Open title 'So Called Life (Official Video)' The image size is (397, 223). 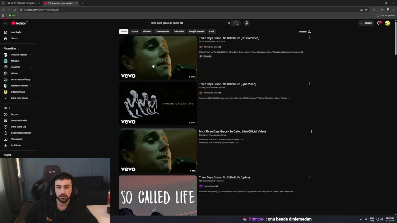pos(229,38)
